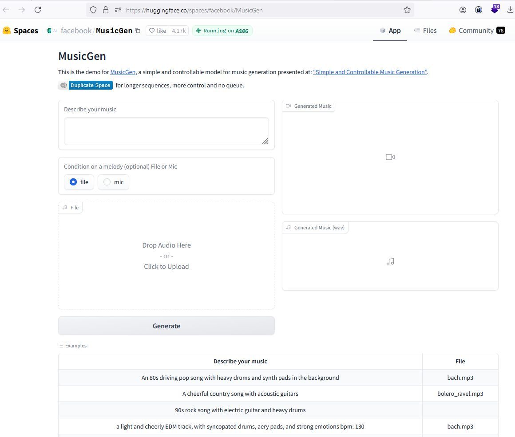Image resolution: width=515 pixels, height=437 pixels.
Task: Click the bolero_ravel.mp3 file cell
Action: [460, 394]
